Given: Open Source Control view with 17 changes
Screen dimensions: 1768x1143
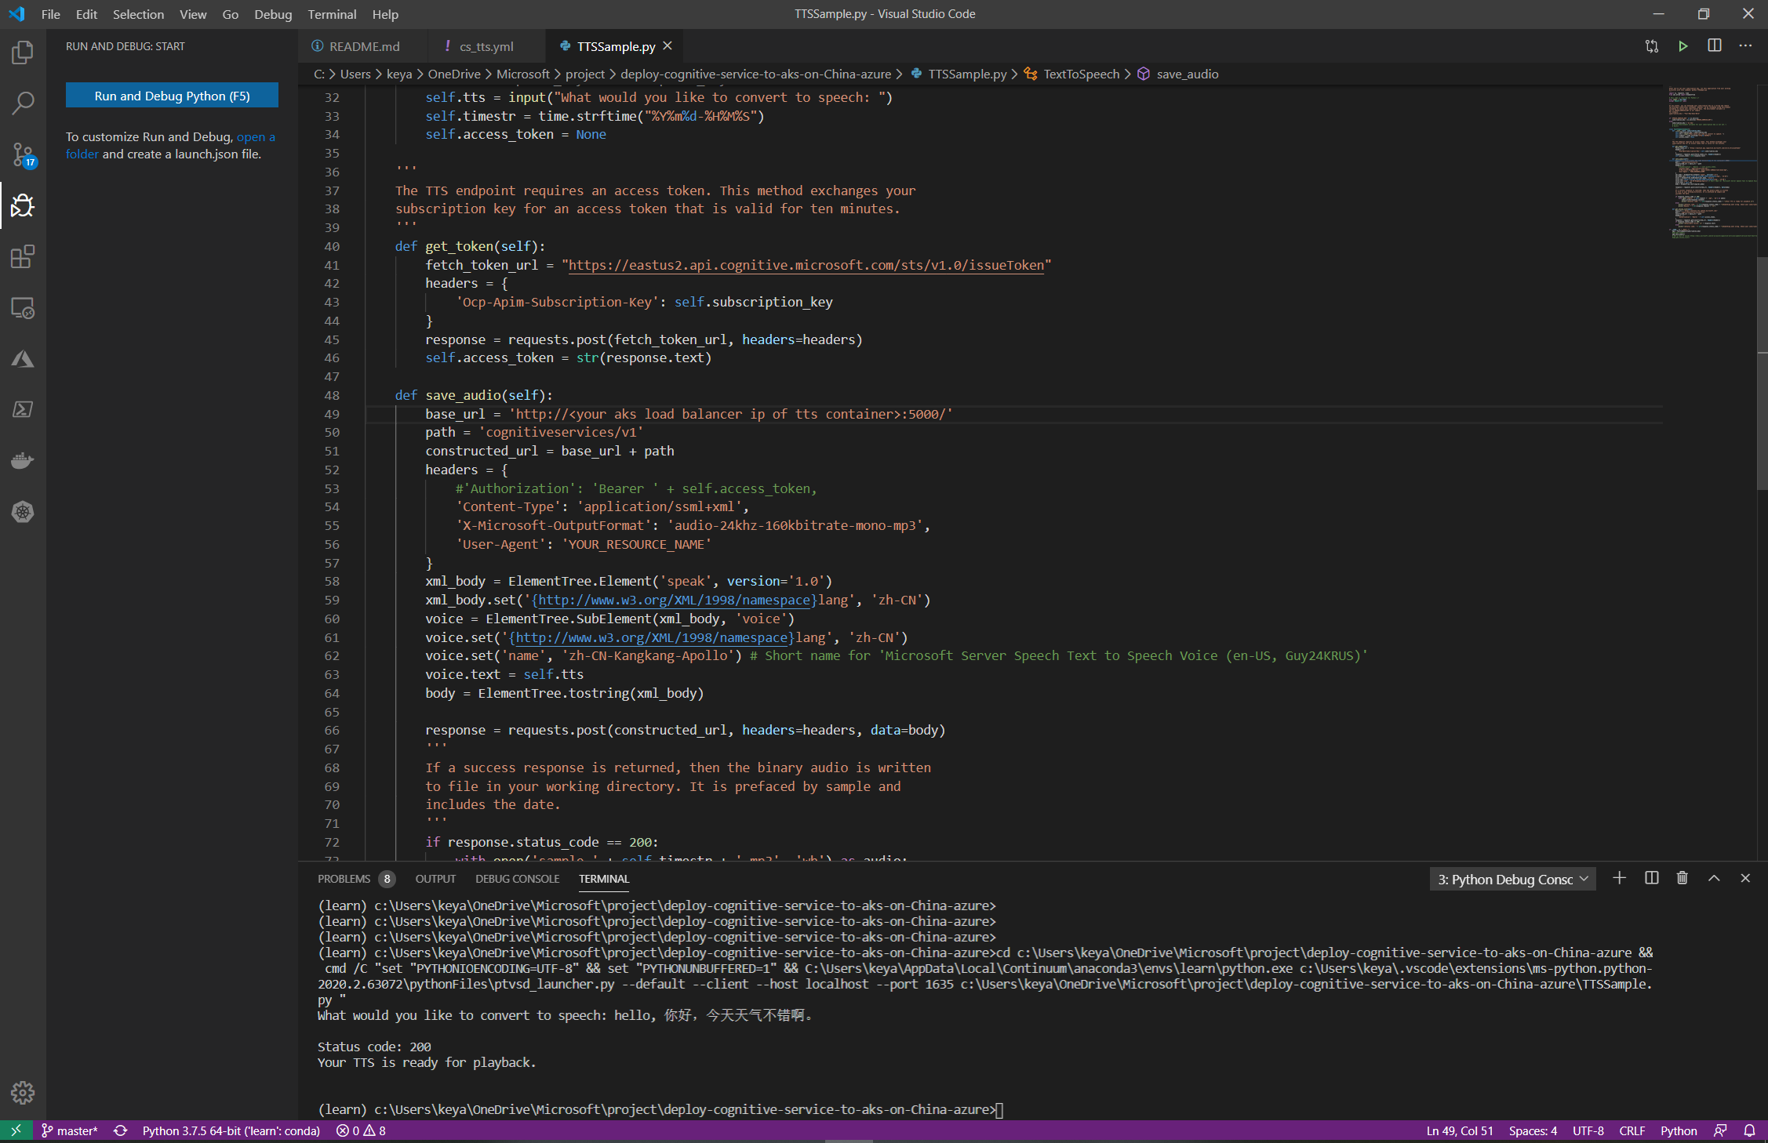Looking at the screenshot, I should point(23,154).
